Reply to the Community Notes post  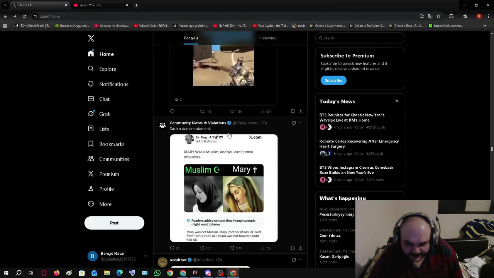(174, 248)
